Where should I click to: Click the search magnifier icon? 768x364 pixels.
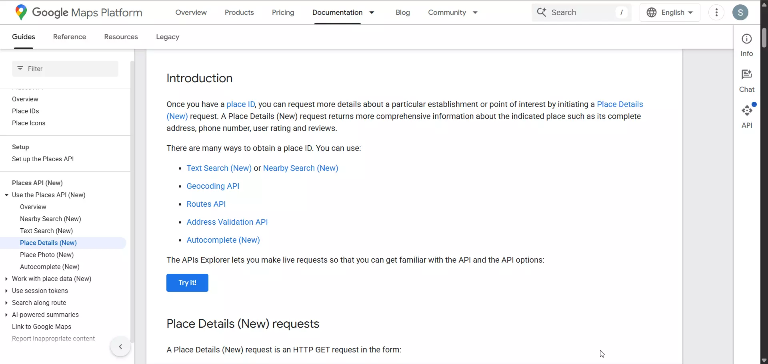[x=542, y=12]
